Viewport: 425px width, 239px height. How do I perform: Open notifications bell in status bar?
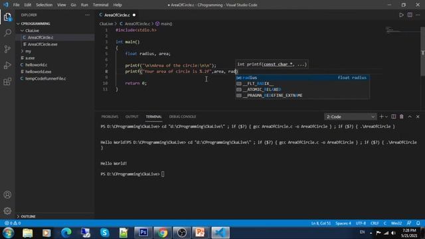(418, 223)
